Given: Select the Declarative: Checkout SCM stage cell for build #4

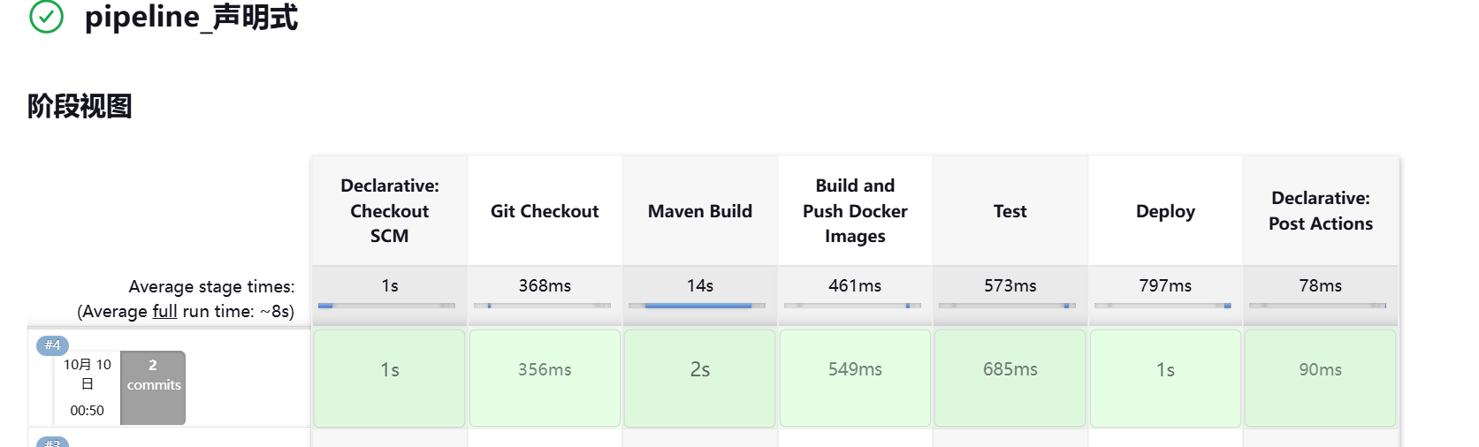Looking at the screenshot, I should [x=389, y=377].
